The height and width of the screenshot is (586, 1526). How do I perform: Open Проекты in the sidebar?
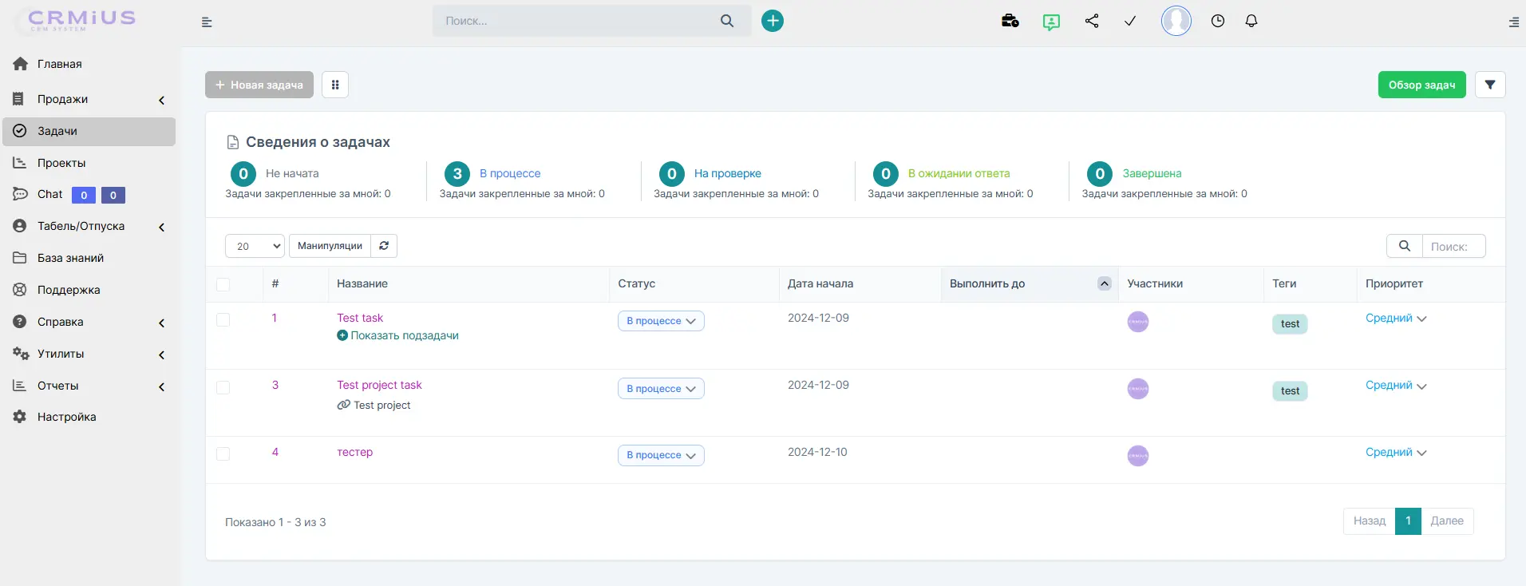89,163
